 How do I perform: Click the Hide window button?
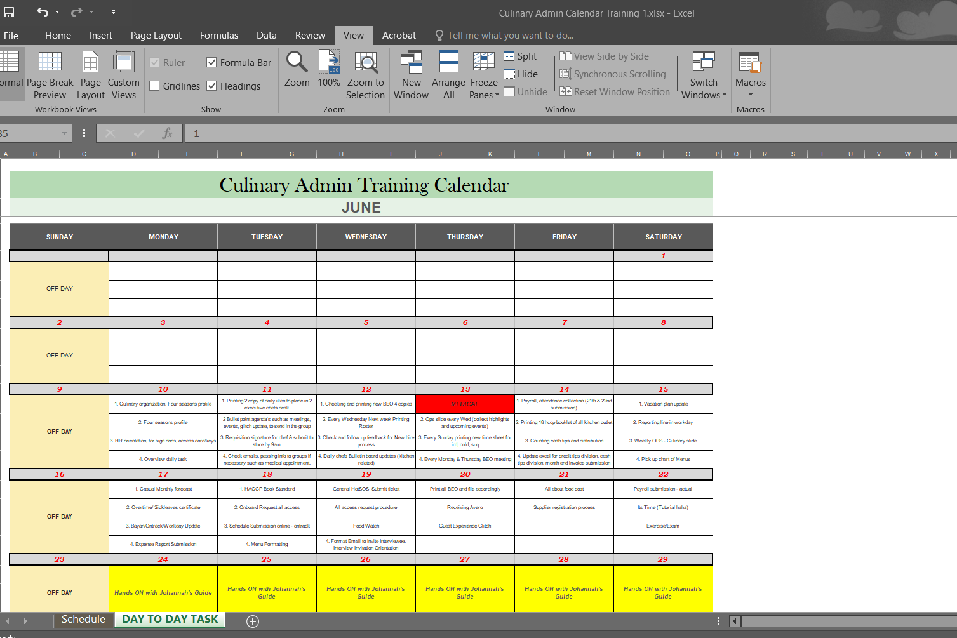click(521, 74)
